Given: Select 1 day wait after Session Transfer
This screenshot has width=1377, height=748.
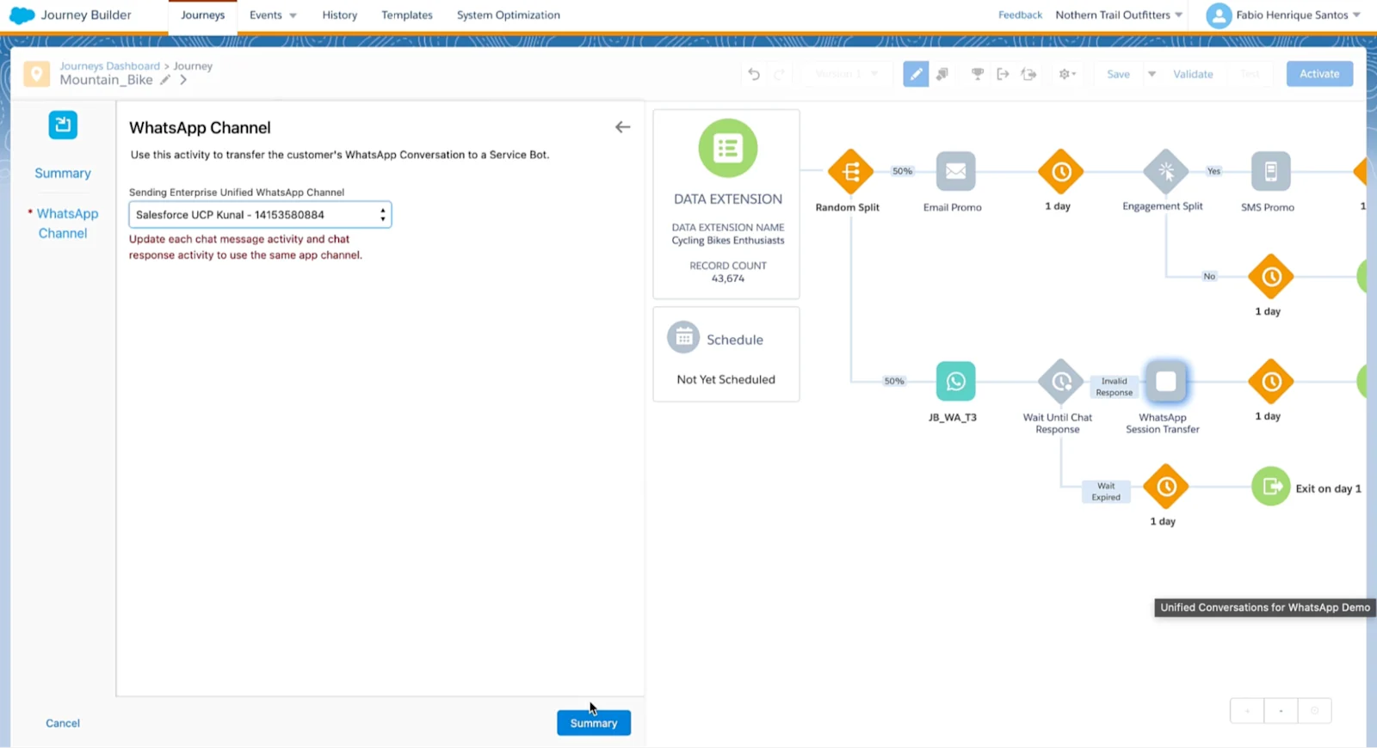Looking at the screenshot, I should 1270,381.
